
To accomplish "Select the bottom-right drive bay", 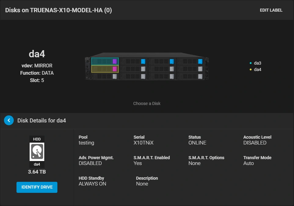I will [x=191, y=76].
